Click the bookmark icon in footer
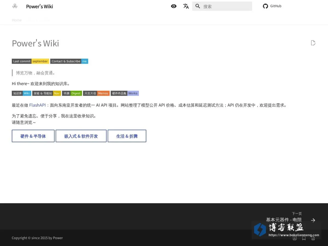328x246 pixels. click(x=304, y=238)
